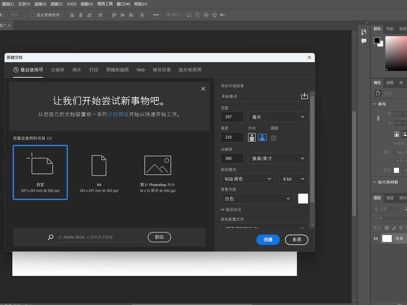The height and width of the screenshot is (305, 407).
Task: Expand the Rulers and Grids (标尺和网格) section
Action: [374, 182]
